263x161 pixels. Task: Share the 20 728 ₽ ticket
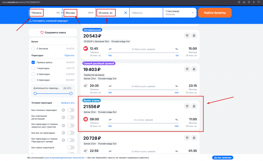coord(194,138)
